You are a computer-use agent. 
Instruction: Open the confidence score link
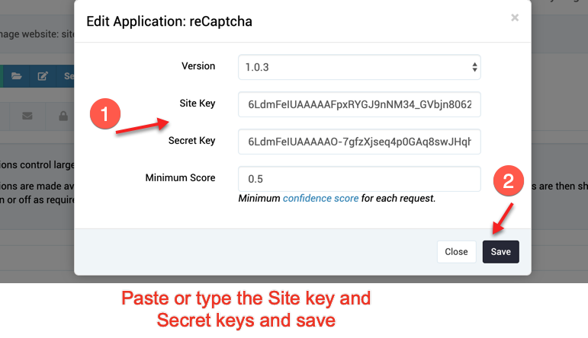click(320, 198)
